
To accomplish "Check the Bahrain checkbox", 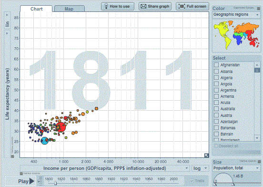I will click(216, 134).
